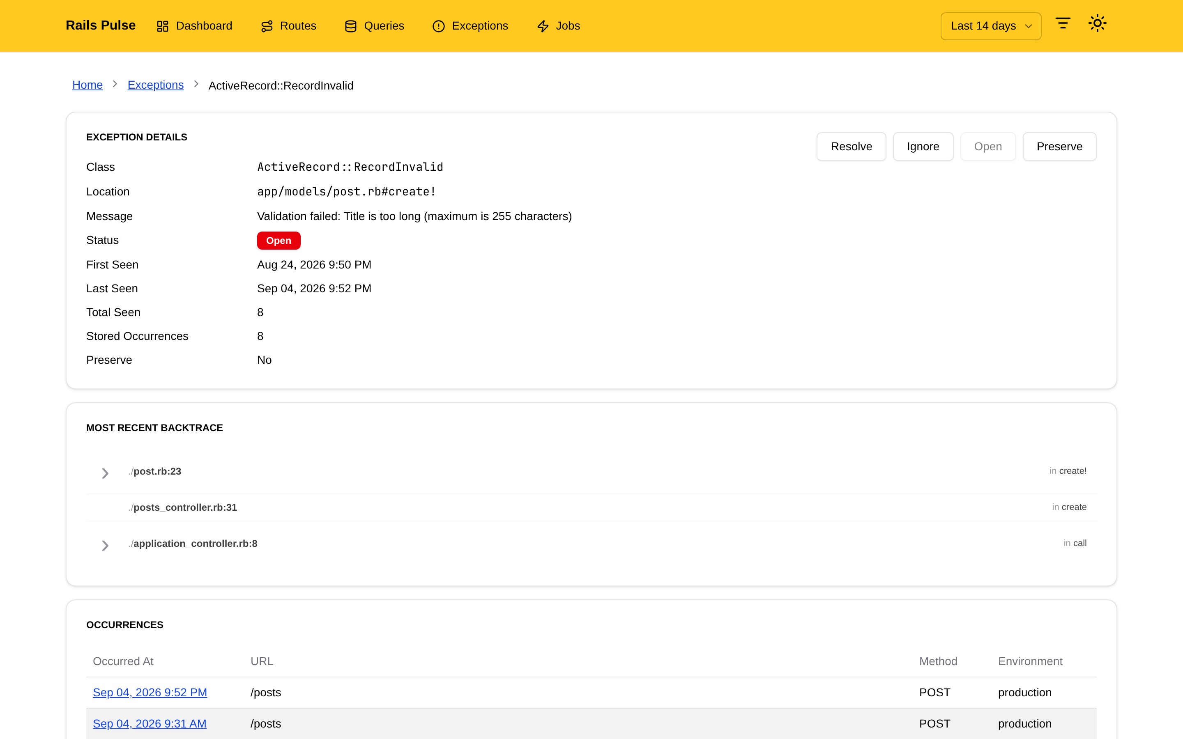Click 'in call' label on application_controller frame

[1075, 544]
